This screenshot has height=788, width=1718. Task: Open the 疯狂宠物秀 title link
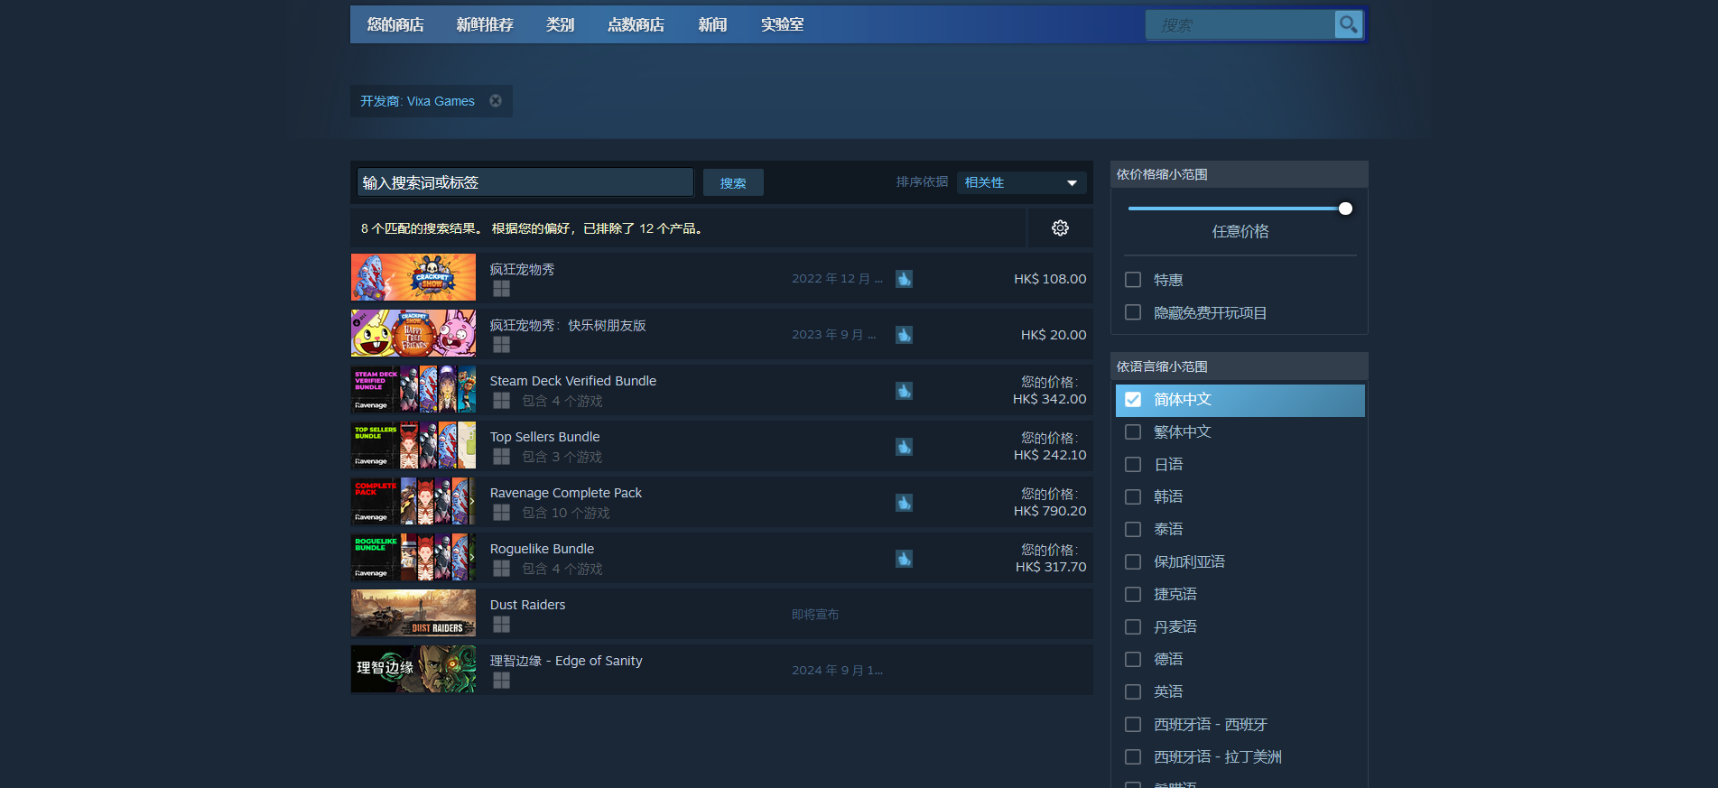(x=522, y=269)
